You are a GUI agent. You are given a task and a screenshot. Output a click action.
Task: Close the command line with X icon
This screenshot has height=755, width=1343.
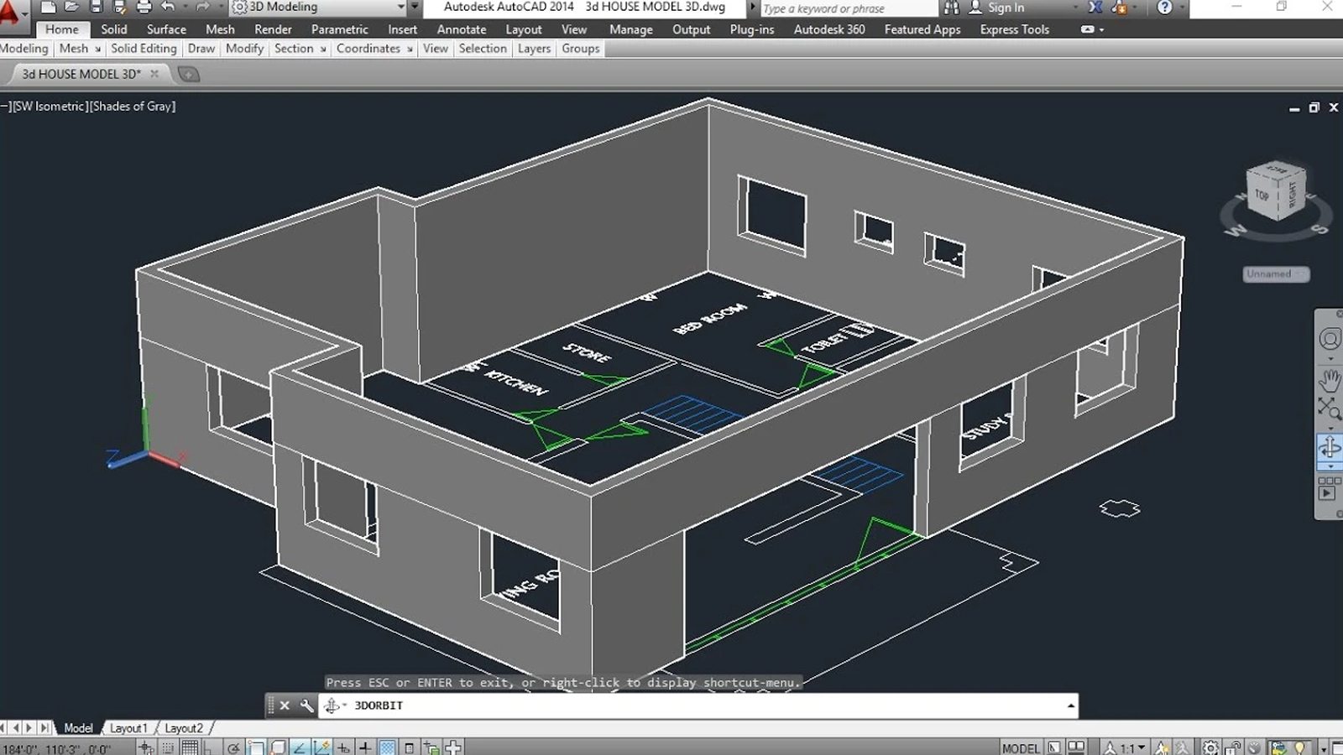coord(285,706)
